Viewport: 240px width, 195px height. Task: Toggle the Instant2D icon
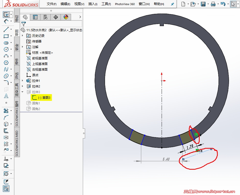click(x=6, y=189)
